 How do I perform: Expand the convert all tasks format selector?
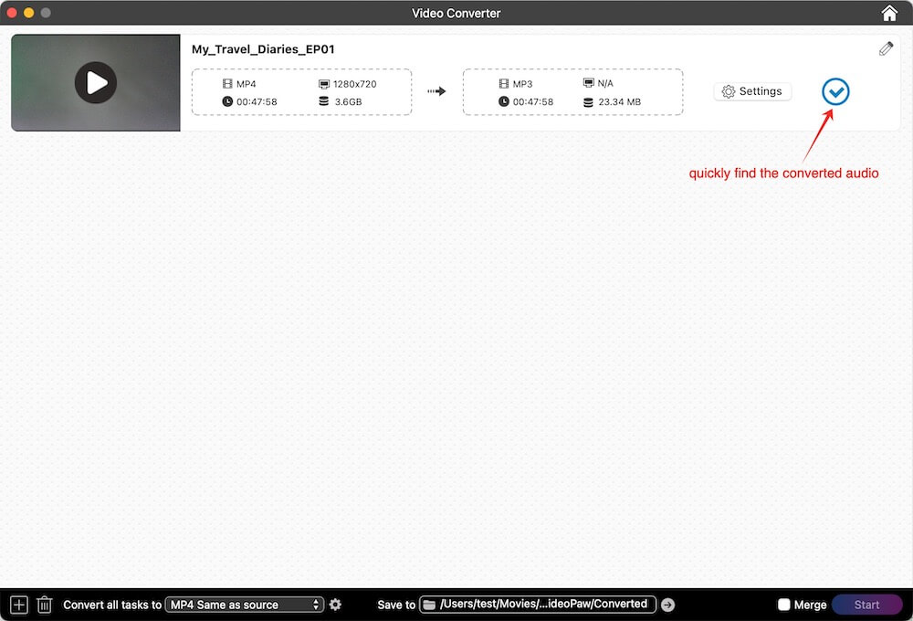[x=244, y=604]
